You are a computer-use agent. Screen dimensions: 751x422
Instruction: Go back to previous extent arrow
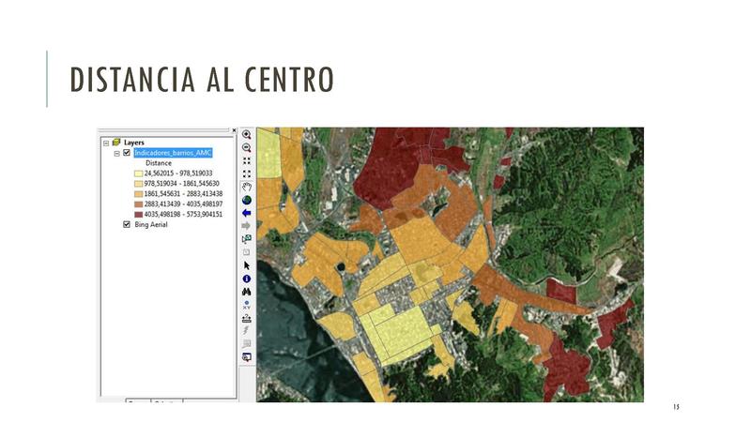point(247,213)
